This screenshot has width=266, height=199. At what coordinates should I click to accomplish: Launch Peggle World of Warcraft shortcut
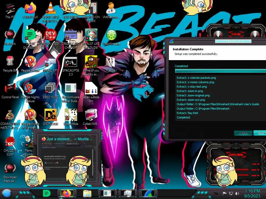[30, 119]
